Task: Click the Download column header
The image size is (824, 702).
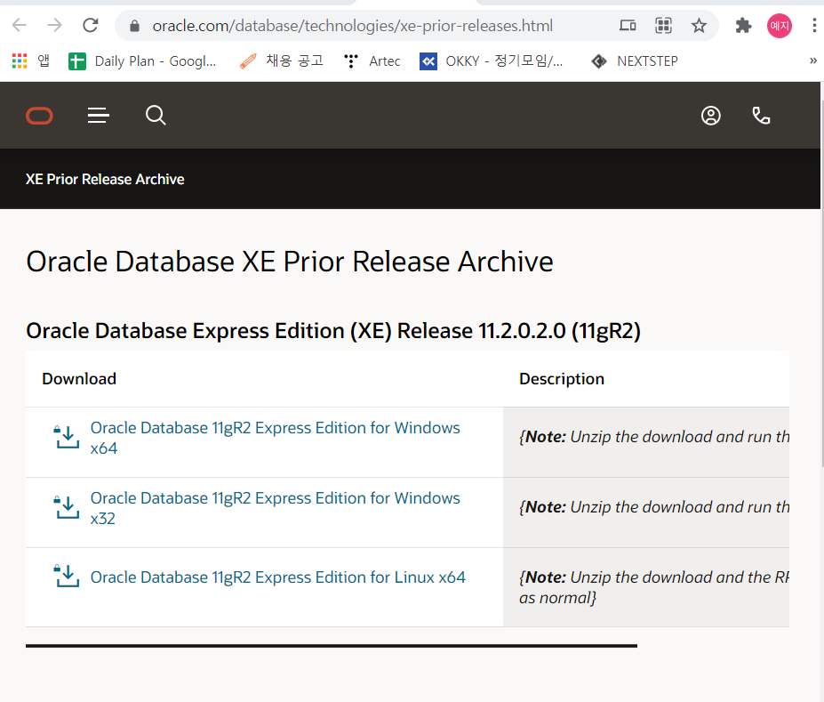Action: [79, 379]
